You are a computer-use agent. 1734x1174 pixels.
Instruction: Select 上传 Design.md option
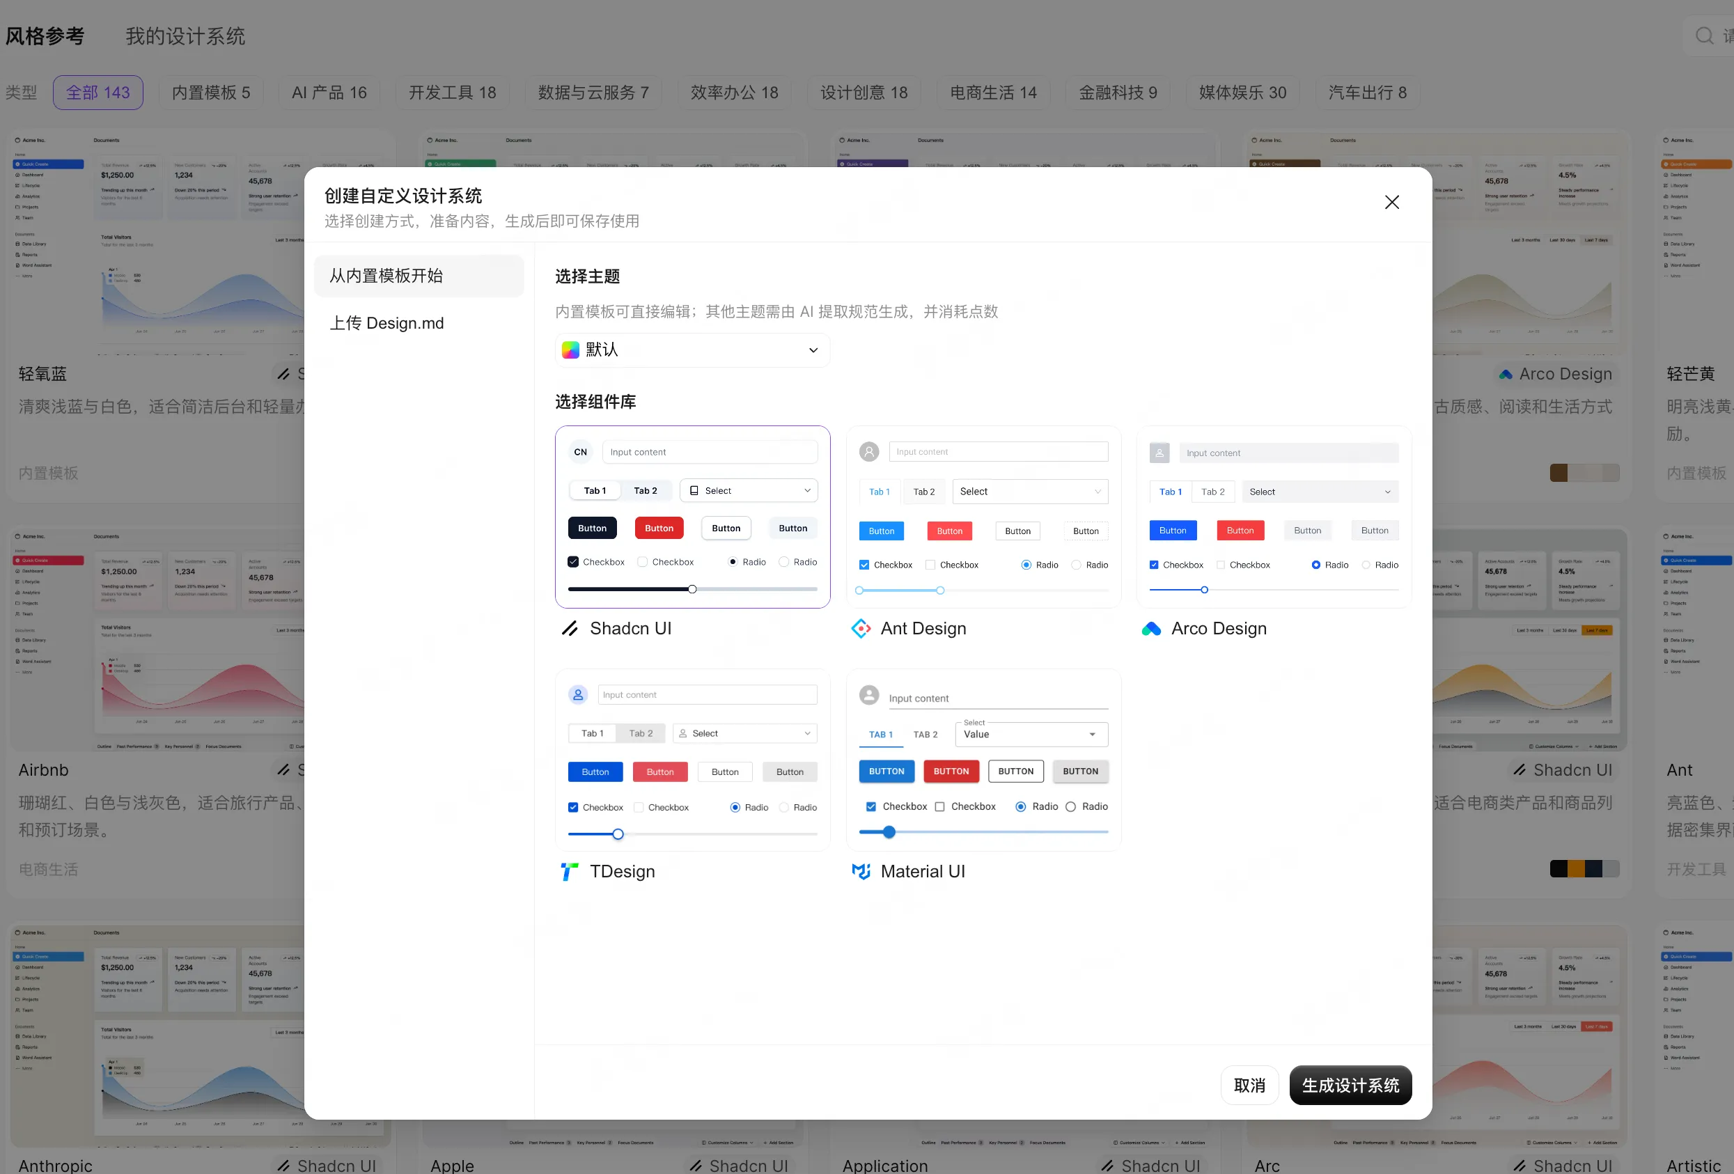419,323
